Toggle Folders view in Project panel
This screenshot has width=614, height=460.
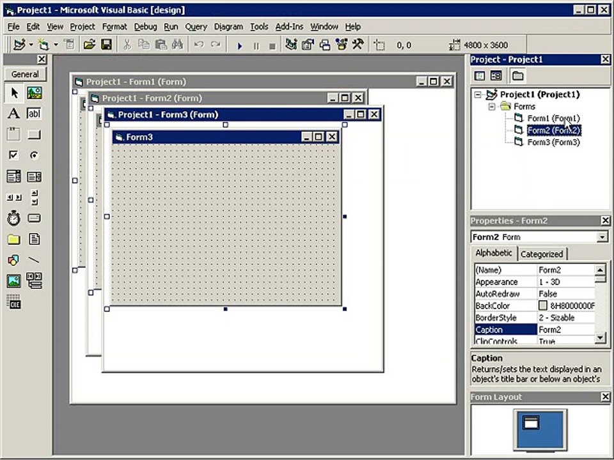(x=517, y=76)
